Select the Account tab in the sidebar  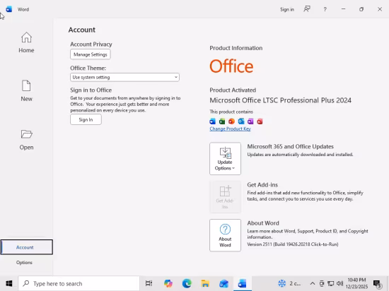(27, 247)
